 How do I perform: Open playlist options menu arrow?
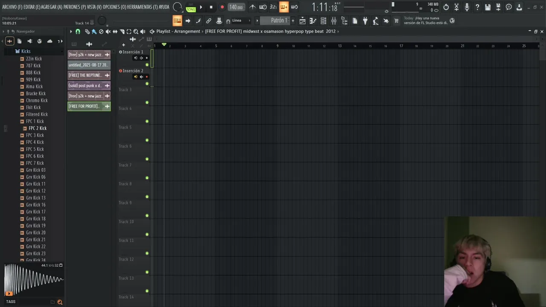pyautogui.click(x=71, y=32)
